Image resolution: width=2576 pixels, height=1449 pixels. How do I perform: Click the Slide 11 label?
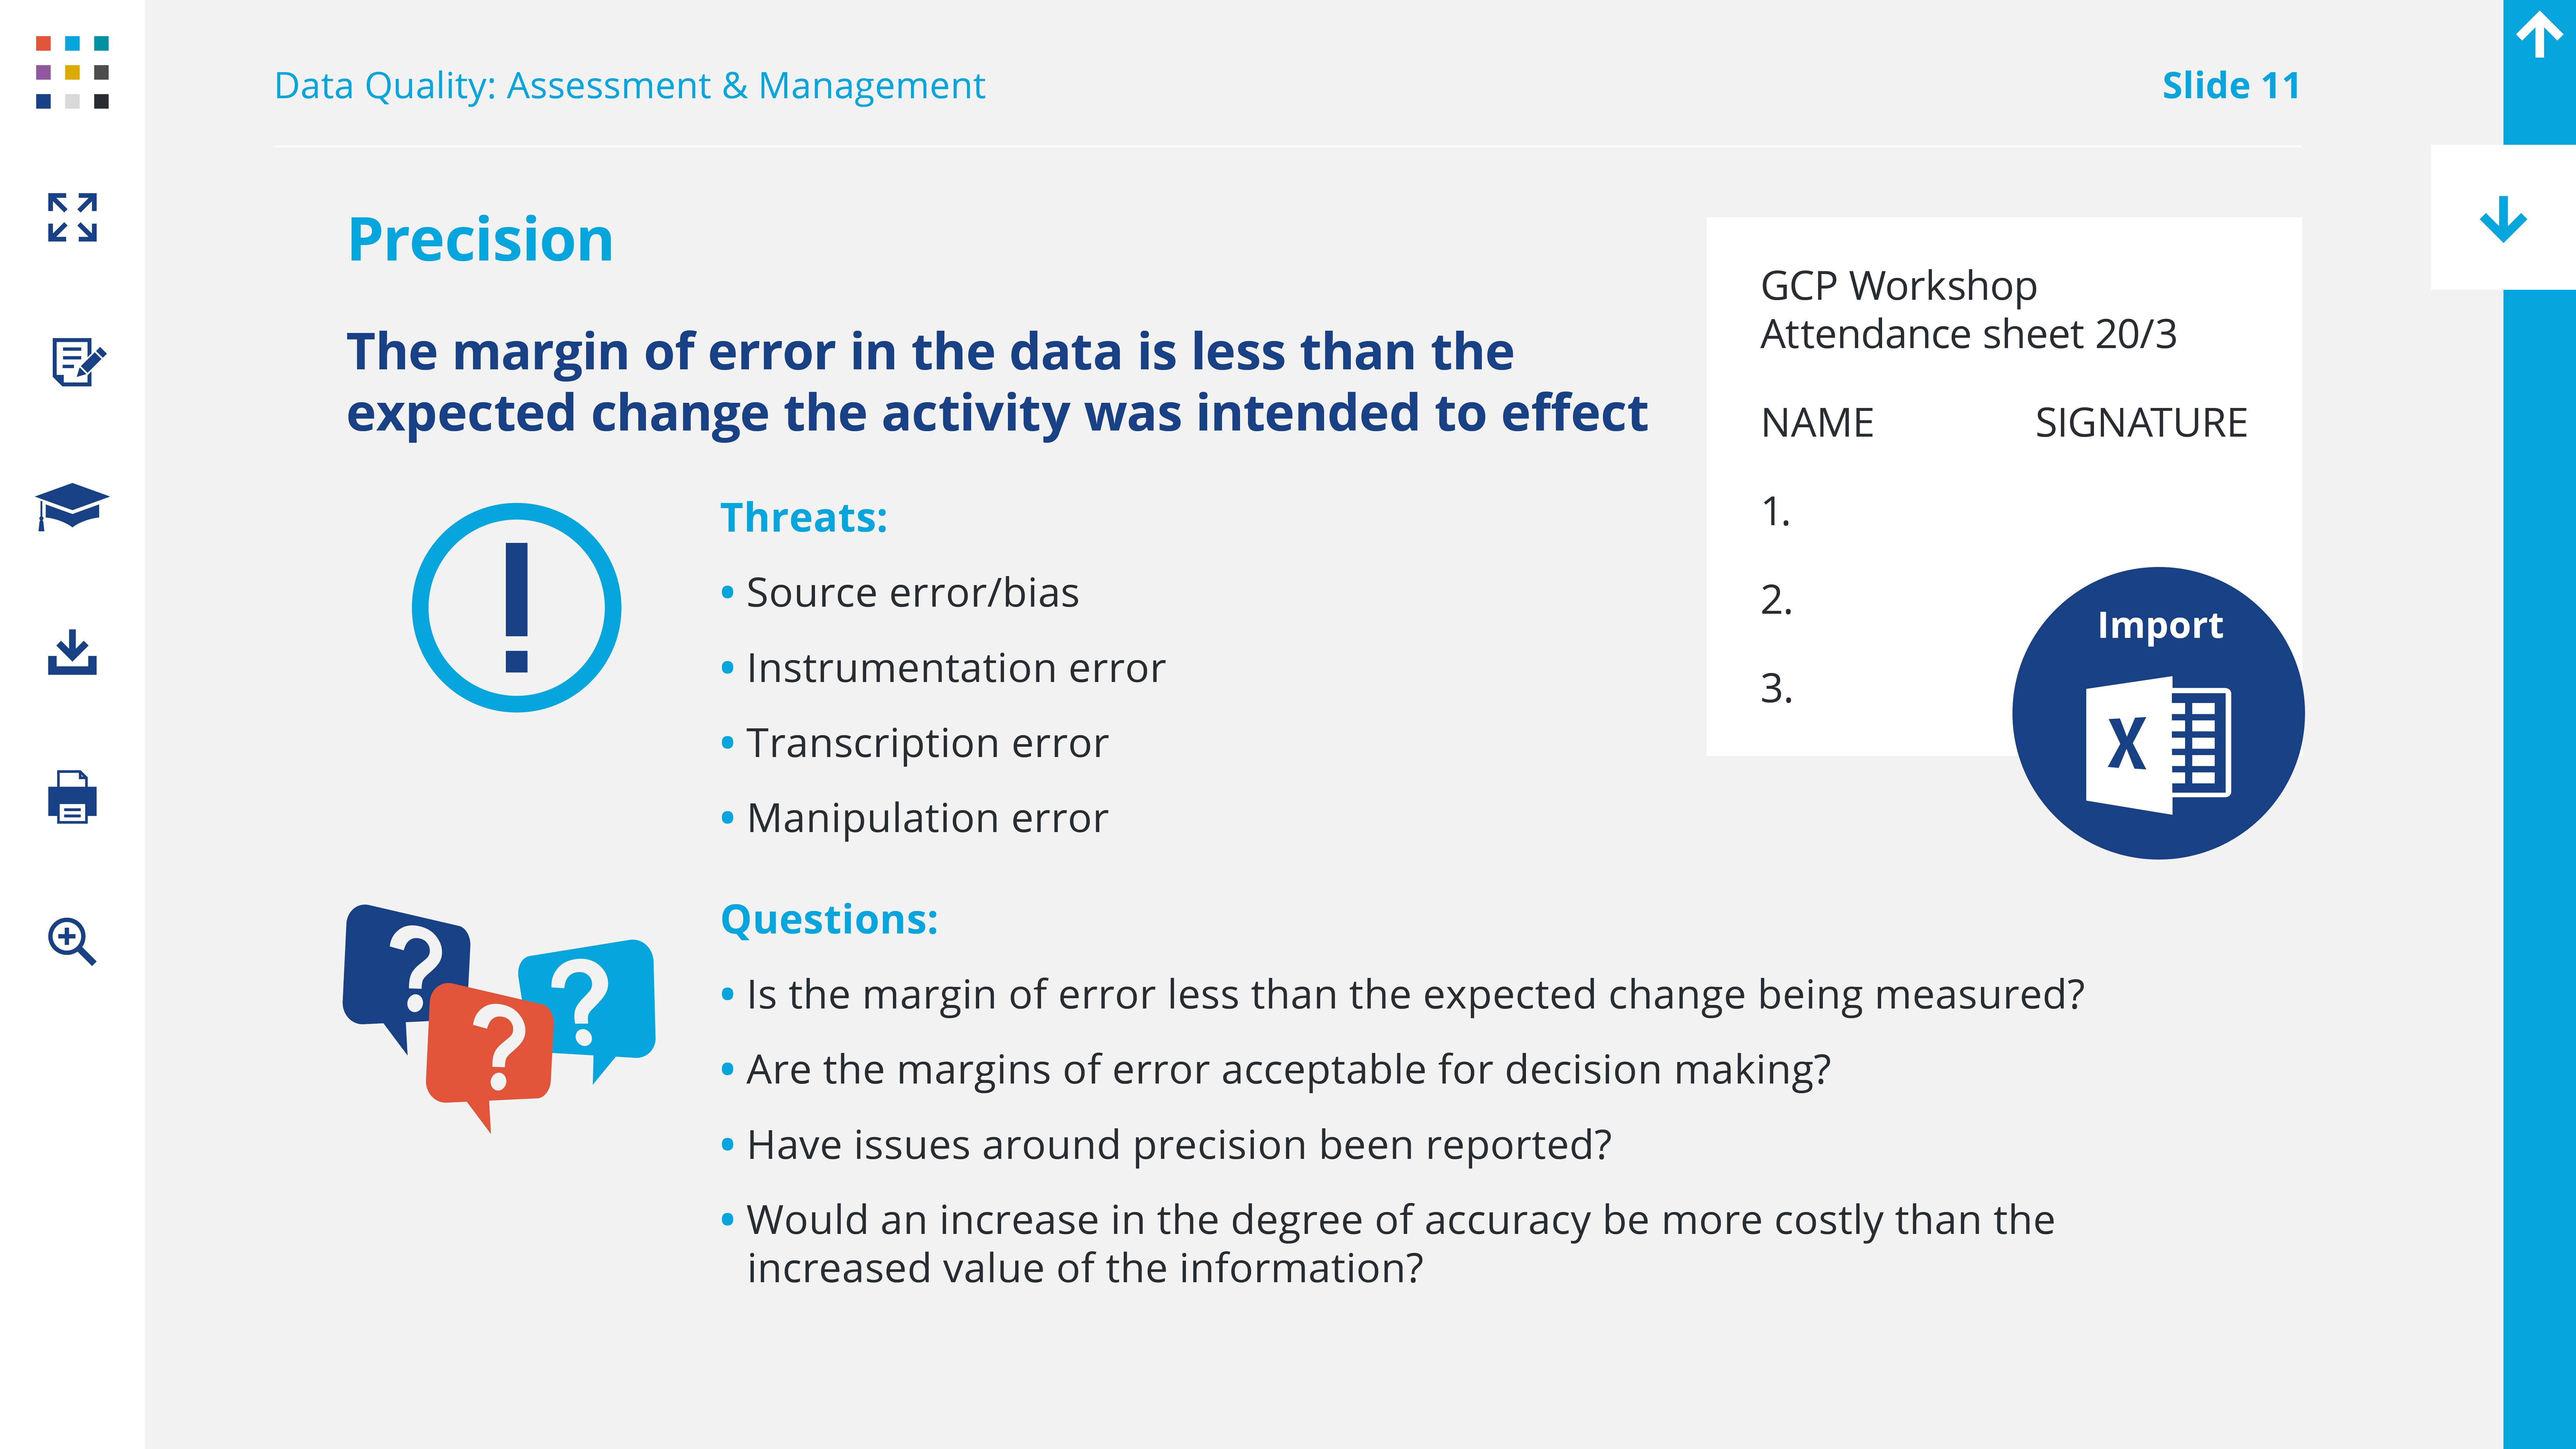coord(2230,86)
